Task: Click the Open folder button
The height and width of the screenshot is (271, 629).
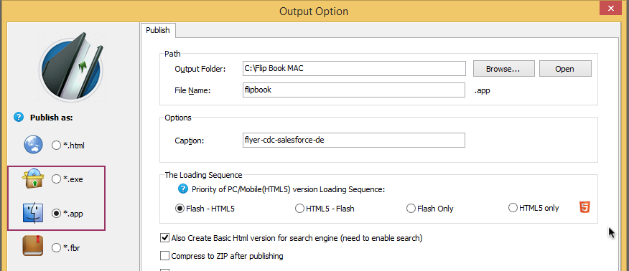Action: tap(565, 68)
